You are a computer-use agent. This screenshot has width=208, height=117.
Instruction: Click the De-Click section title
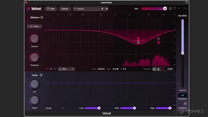click(182, 16)
